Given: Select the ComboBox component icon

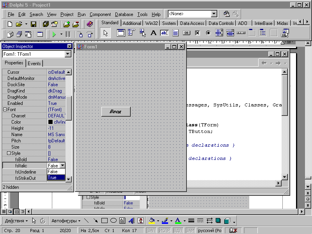Looking at the screenshot, I should (230, 33).
